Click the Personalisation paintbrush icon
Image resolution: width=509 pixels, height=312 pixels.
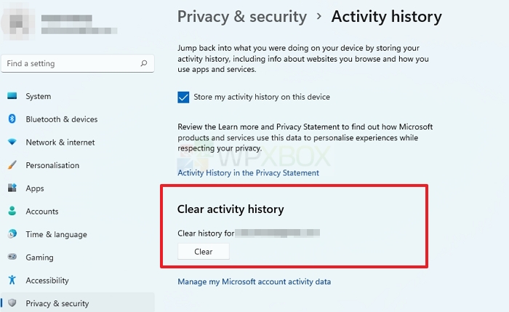pos(12,165)
